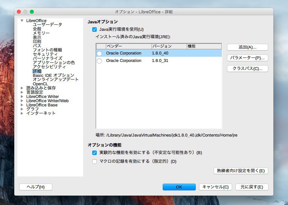Enable 実験的な機能を有効にする checkbox
This screenshot has height=205, width=288.
click(94, 153)
